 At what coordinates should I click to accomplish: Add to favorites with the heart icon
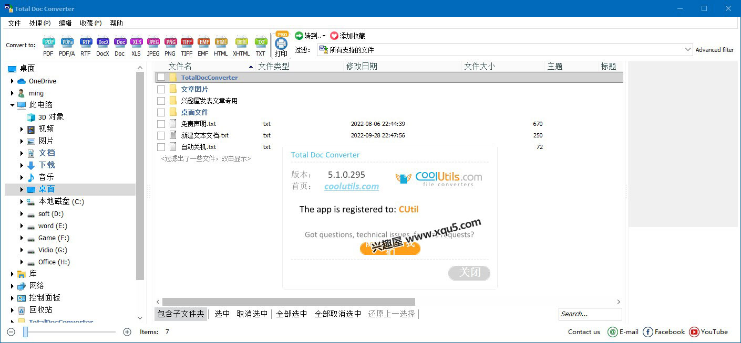334,36
